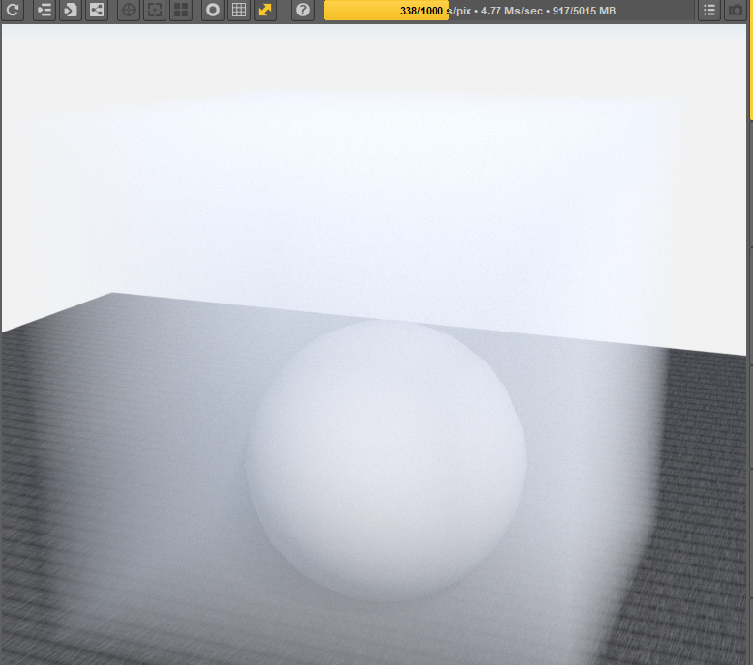Open the list options icon at far right
This screenshot has height=665, width=753.
click(709, 10)
